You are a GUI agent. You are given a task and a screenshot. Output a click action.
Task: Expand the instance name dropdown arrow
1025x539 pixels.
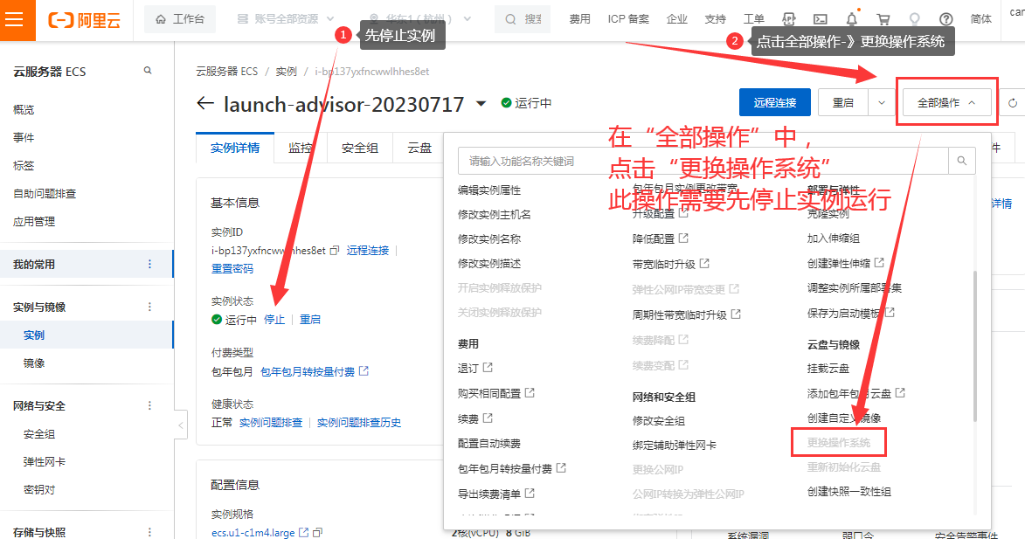(x=481, y=104)
